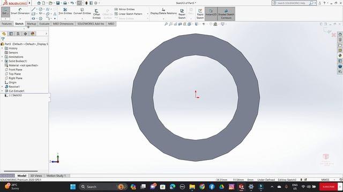Select the Corner Rectangle tool
This screenshot has width=343, height=192.
33,14
